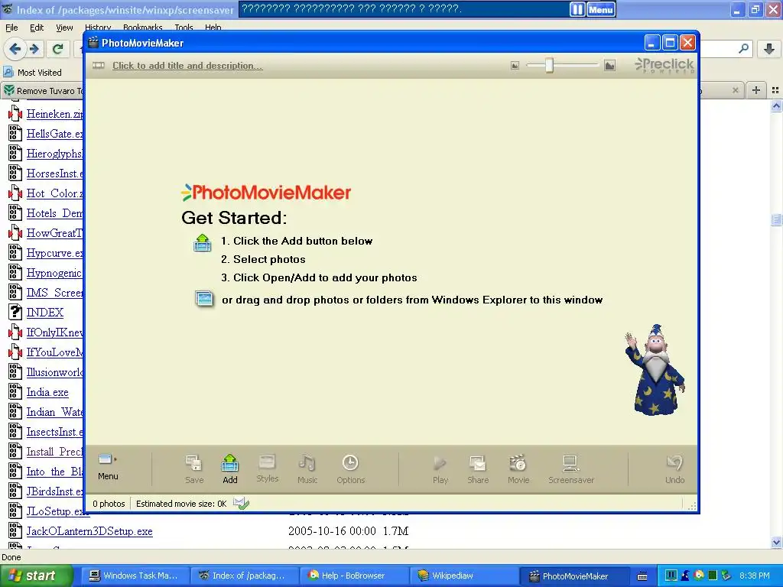Open the HellsGate exe link
Screen dimensions: 783x587
(54, 134)
